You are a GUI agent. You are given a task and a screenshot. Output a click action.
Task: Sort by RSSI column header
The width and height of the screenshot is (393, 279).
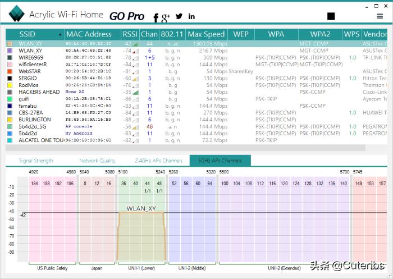pyautogui.click(x=130, y=34)
